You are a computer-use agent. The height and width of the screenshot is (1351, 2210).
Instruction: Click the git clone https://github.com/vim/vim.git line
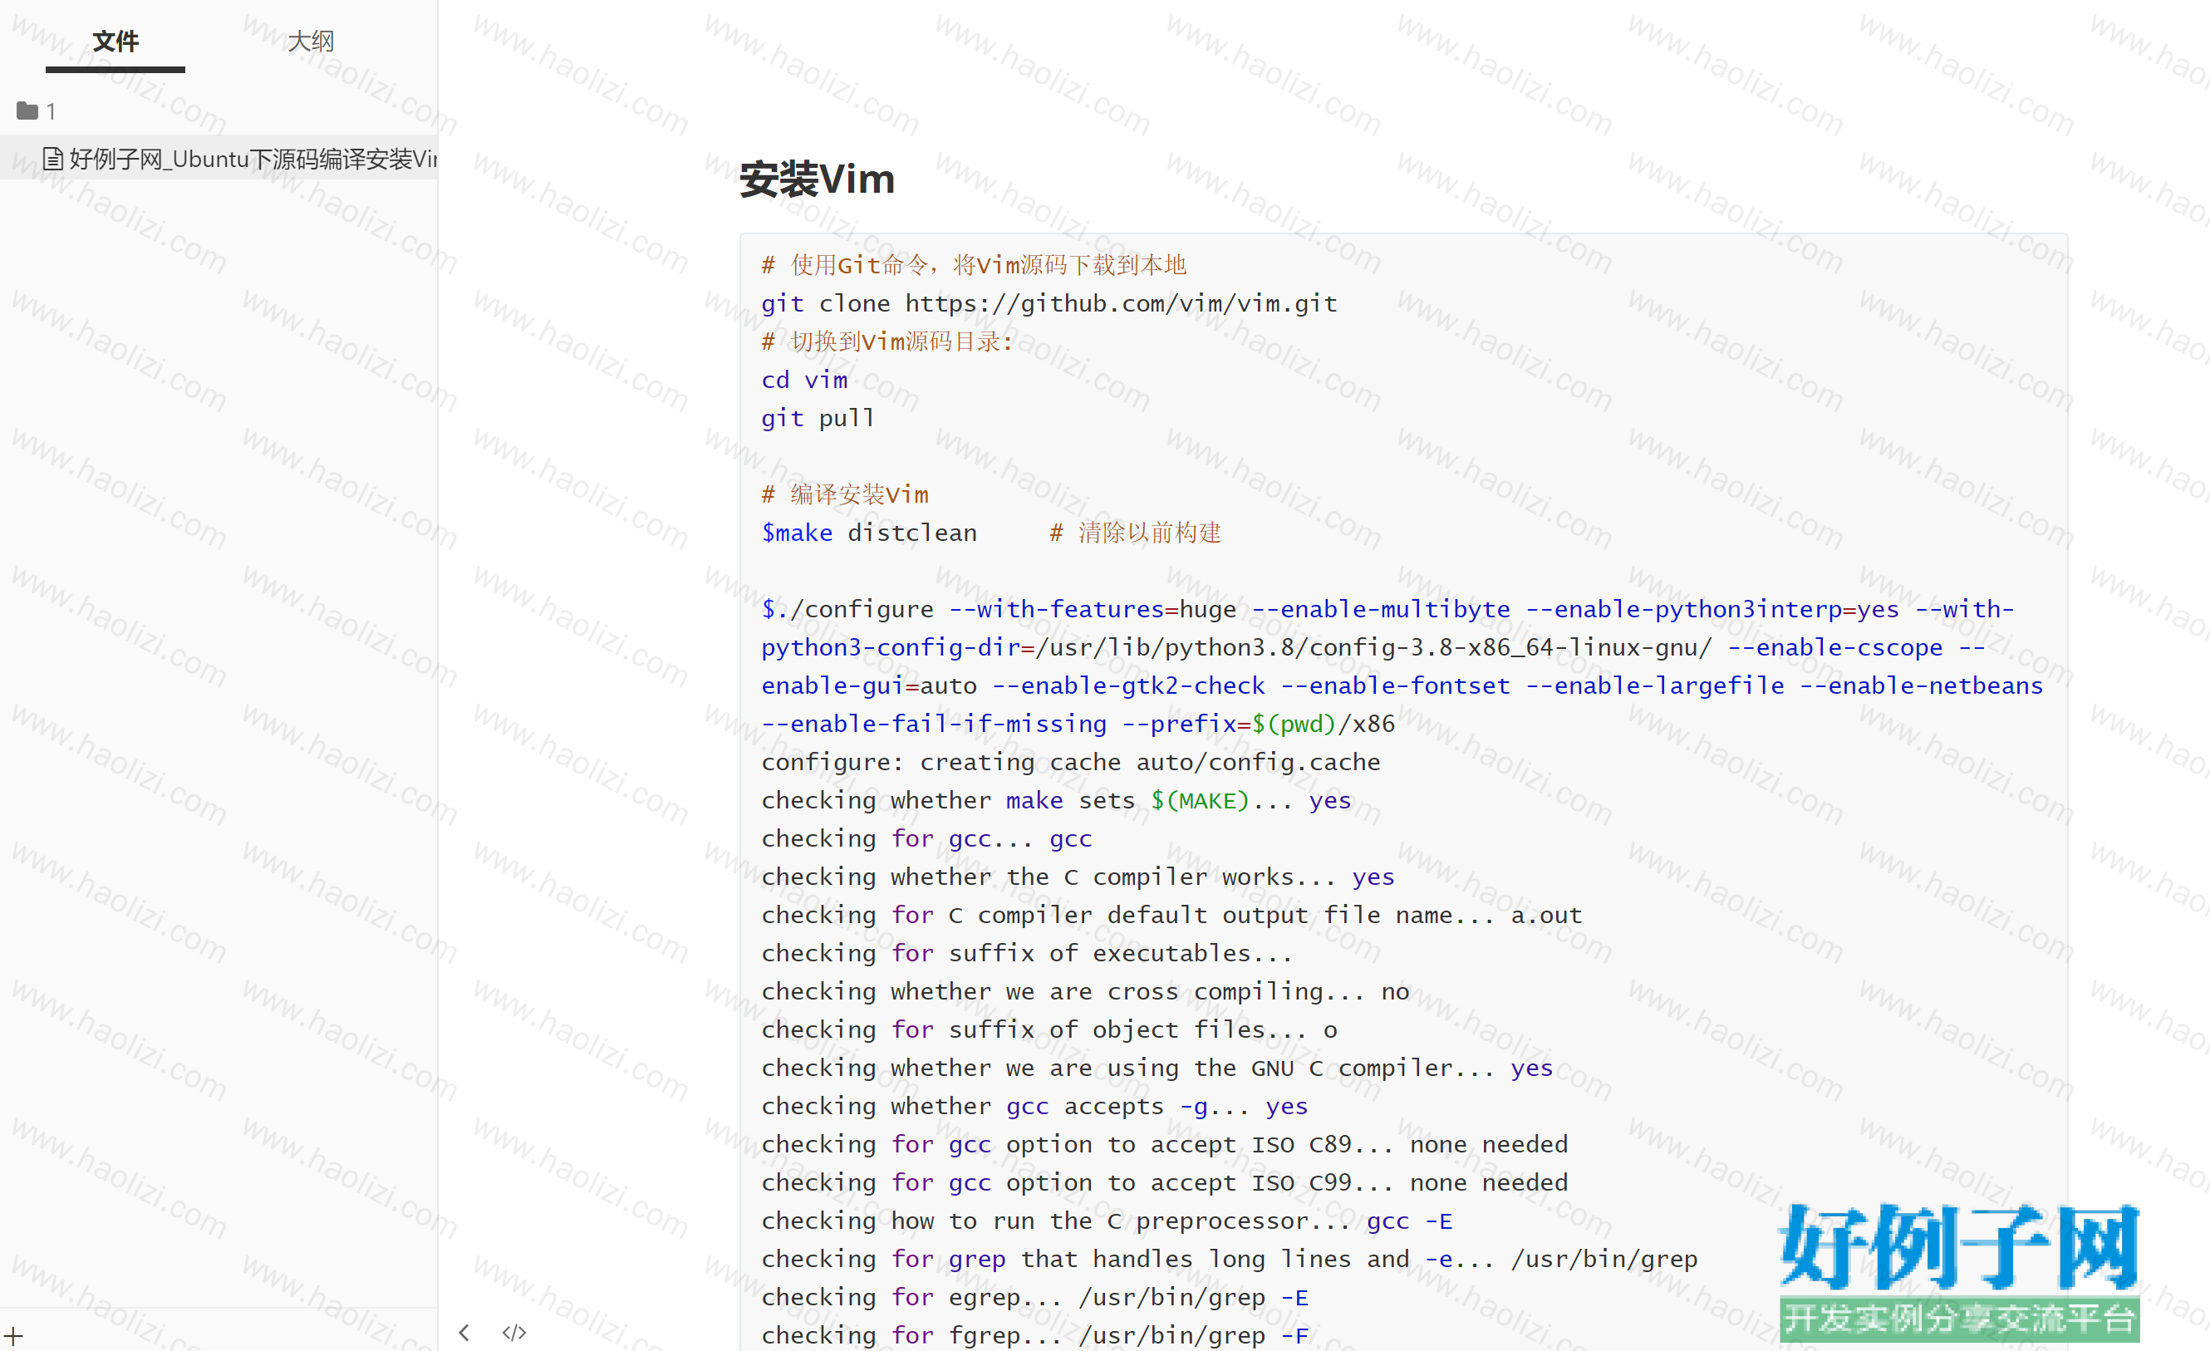coord(1049,303)
